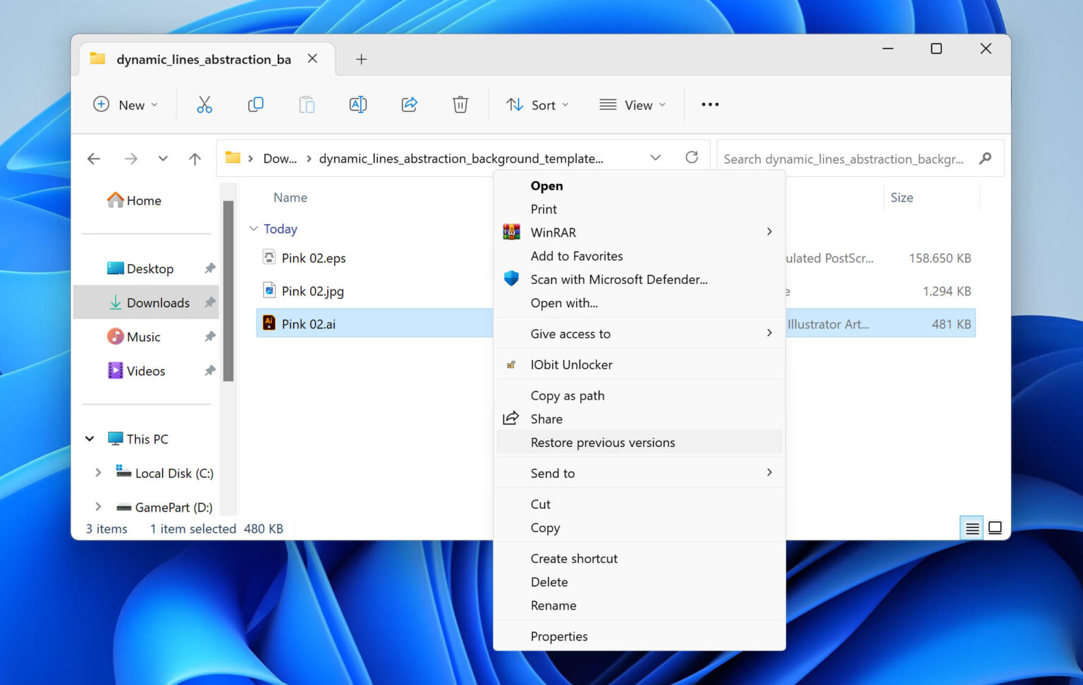The height and width of the screenshot is (685, 1083).
Task: Cut the selected file using the toolbar scissors icon
Action: (x=204, y=104)
